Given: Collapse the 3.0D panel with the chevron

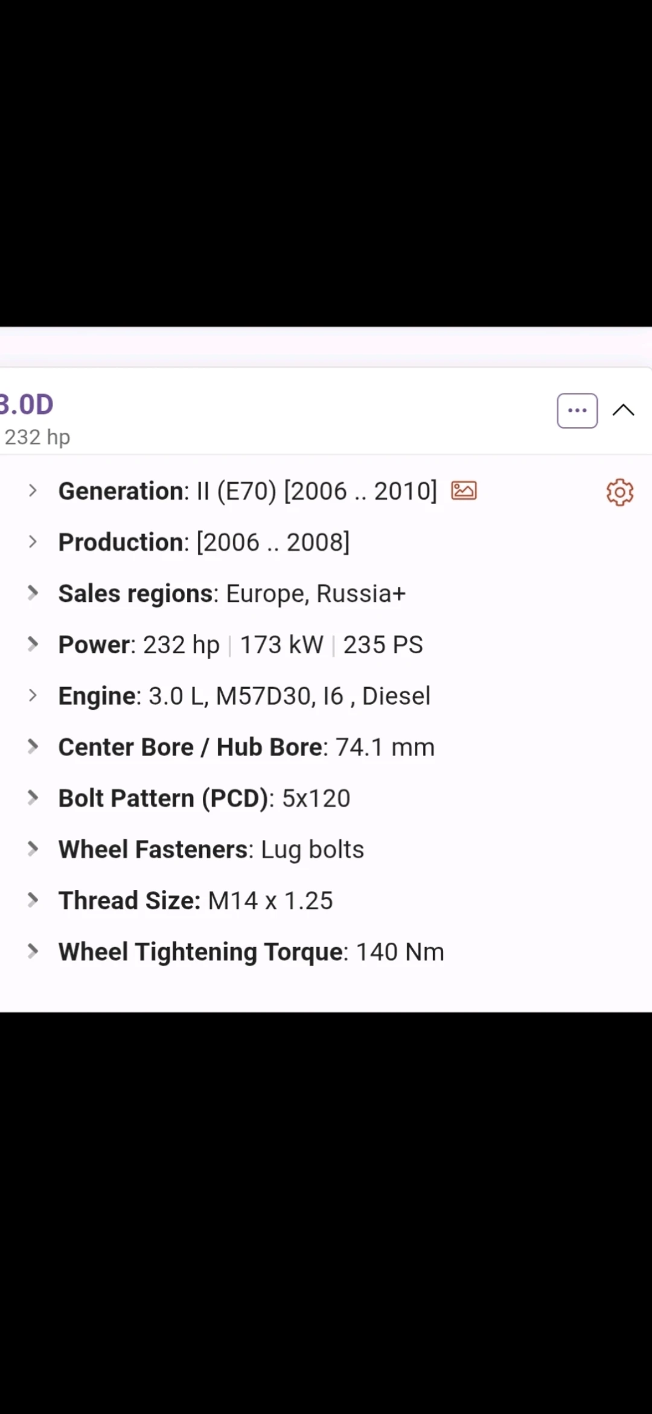Looking at the screenshot, I should (x=623, y=410).
